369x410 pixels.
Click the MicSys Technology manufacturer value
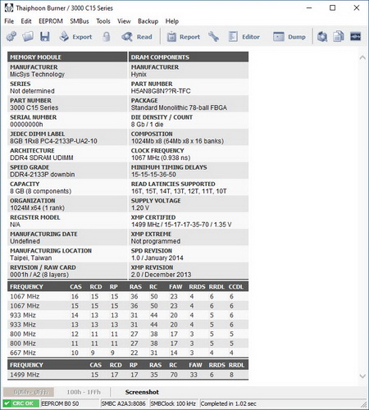pos(37,74)
